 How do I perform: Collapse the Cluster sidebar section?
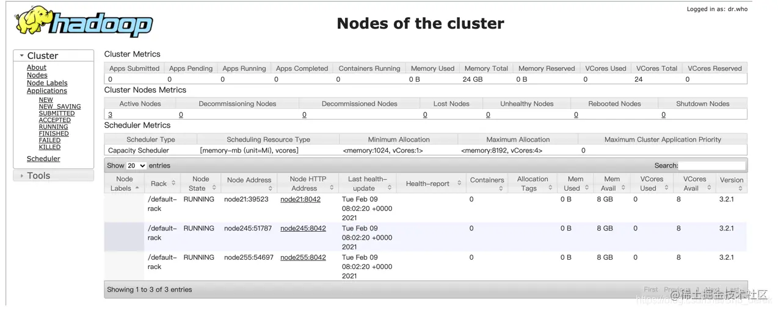click(54, 55)
